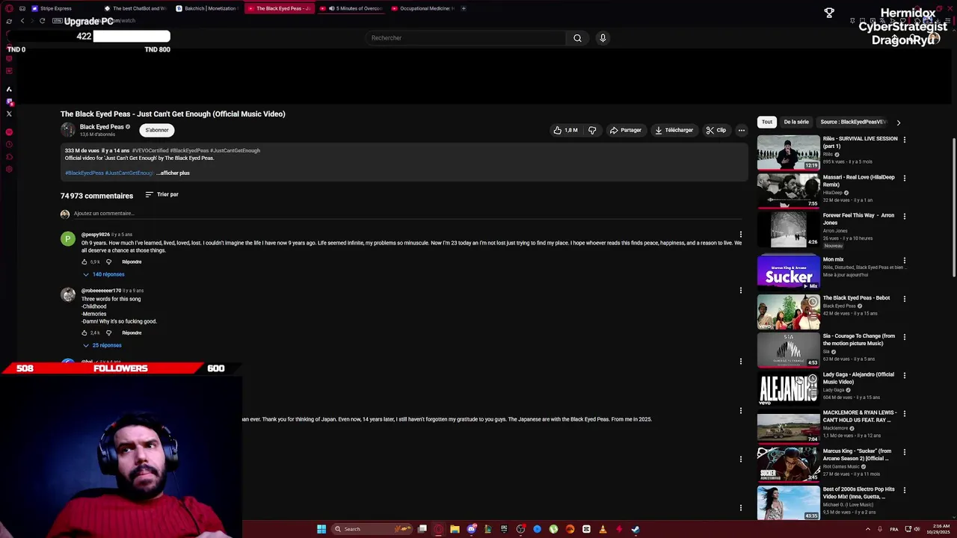Reply to @pespy9826 with Répondre
This screenshot has height=538, width=957.
132,262
